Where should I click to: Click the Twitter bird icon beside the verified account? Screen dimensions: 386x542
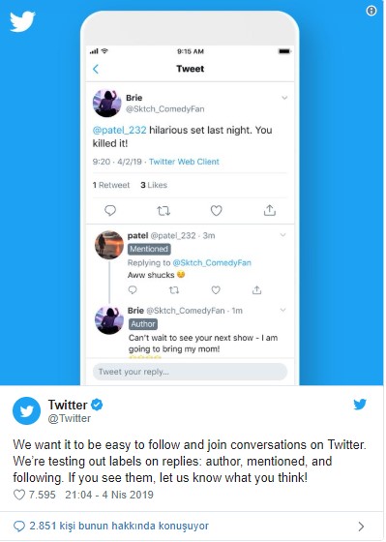[360, 404]
